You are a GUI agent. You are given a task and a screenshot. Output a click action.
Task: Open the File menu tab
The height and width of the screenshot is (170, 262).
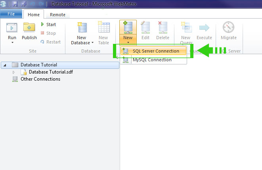[x=11, y=14]
